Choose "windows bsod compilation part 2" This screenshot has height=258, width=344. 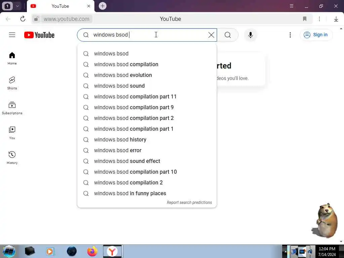pyautogui.click(x=147, y=118)
